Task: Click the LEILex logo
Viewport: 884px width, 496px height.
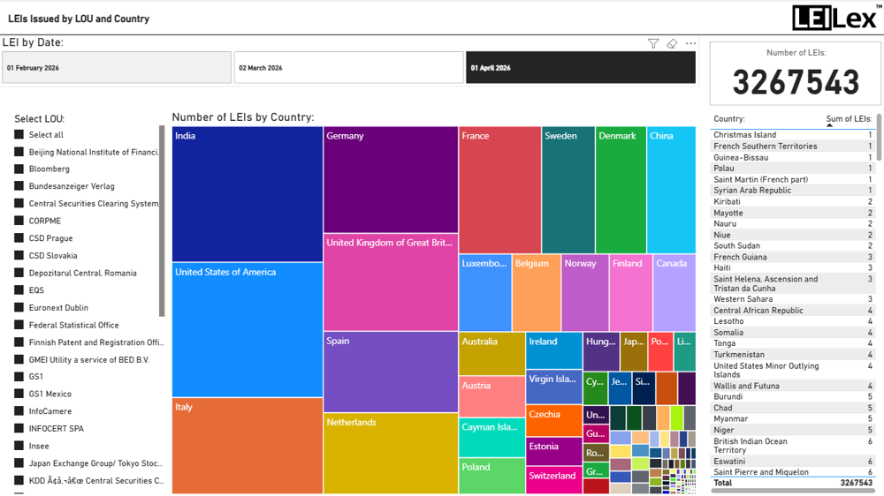Action: point(834,18)
